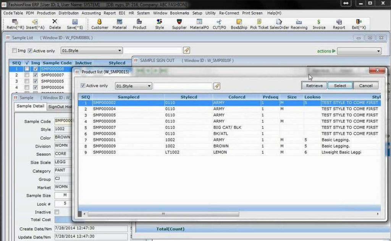
Task: Open the Code Table menu
Action: pos(13,13)
